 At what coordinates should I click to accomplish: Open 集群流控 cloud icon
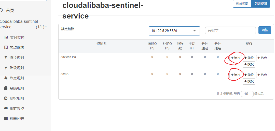pyautogui.click(x=6, y=108)
